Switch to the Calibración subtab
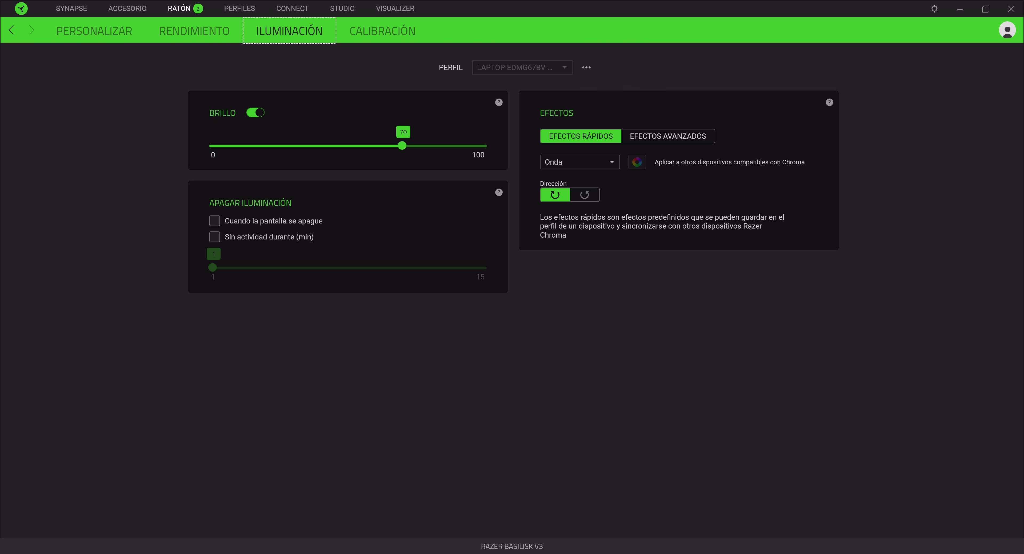The width and height of the screenshot is (1024, 554). coord(382,31)
